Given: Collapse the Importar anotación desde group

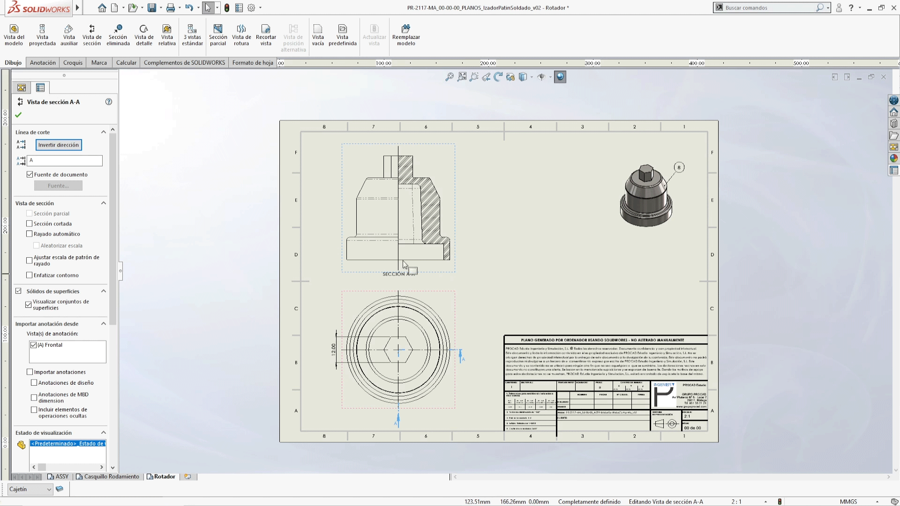Looking at the screenshot, I should [x=104, y=323].
